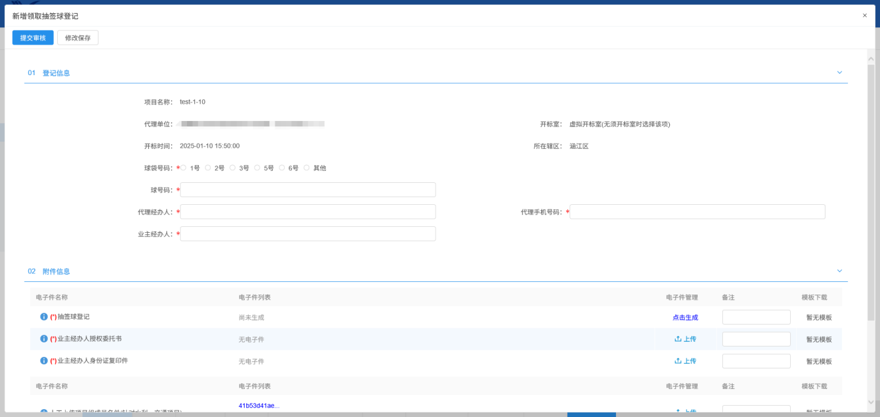The height and width of the screenshot is (417, 880).
Task: Close the 新增领取抽签球登记 dialog
Action: click(864, 15)
